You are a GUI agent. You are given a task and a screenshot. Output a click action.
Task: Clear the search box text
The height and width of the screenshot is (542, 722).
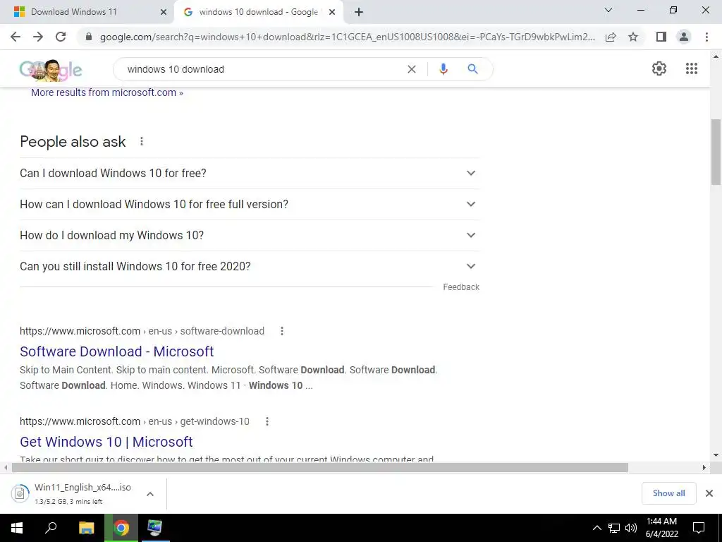point(412,69)
